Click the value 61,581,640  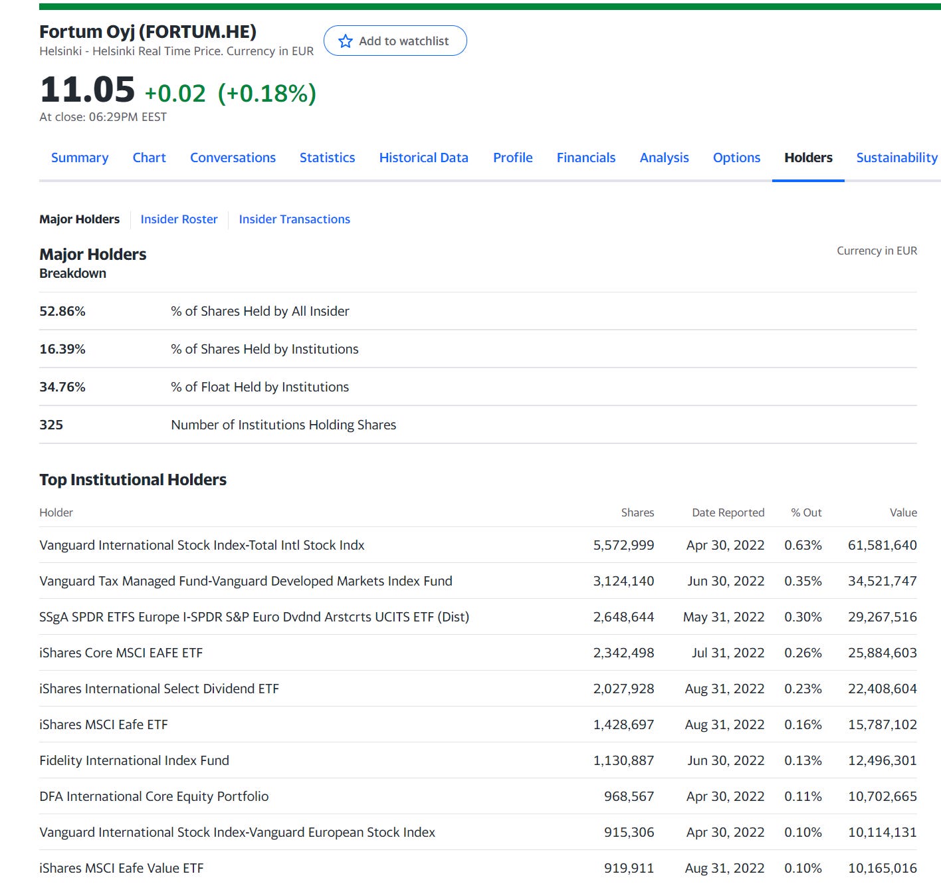(883, 545)
